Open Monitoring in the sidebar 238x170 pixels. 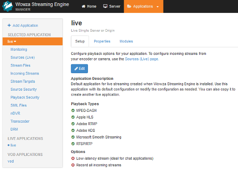click(x=19, y=49)
